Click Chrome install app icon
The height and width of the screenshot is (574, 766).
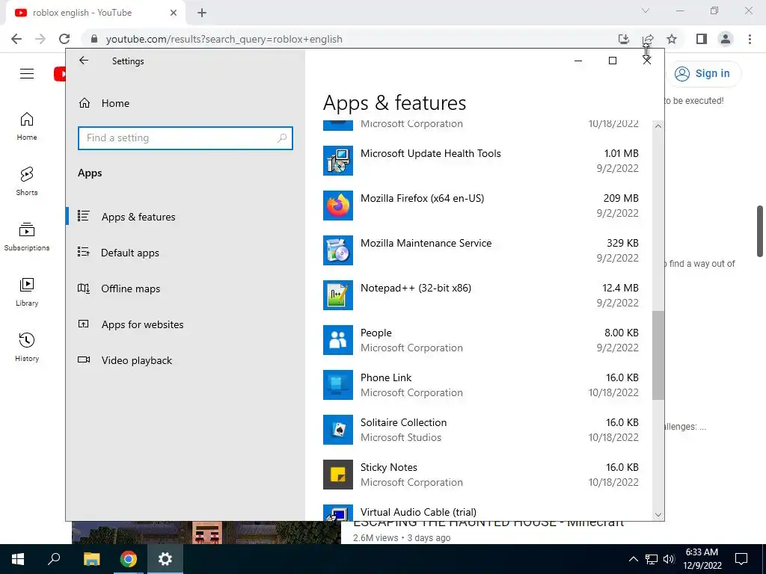[624, 39]
